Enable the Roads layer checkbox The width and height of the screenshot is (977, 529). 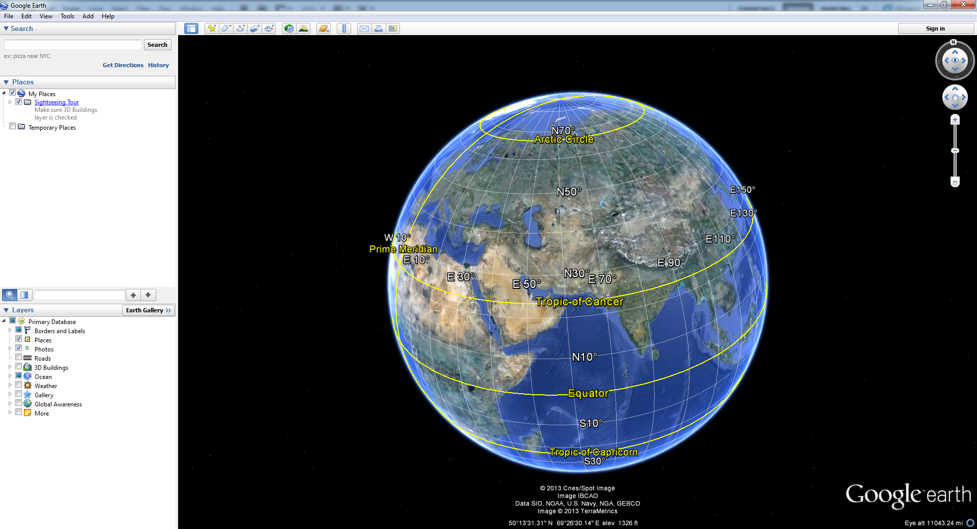19,358
